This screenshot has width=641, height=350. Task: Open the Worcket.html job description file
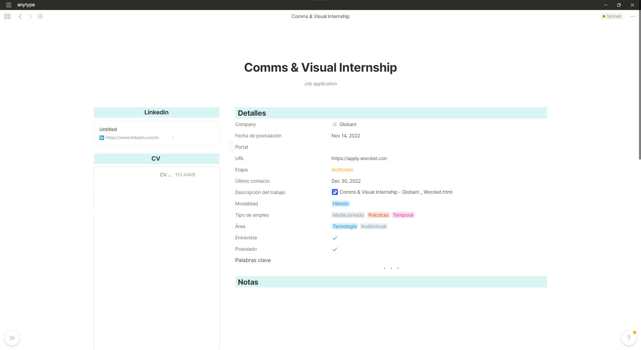396,192
